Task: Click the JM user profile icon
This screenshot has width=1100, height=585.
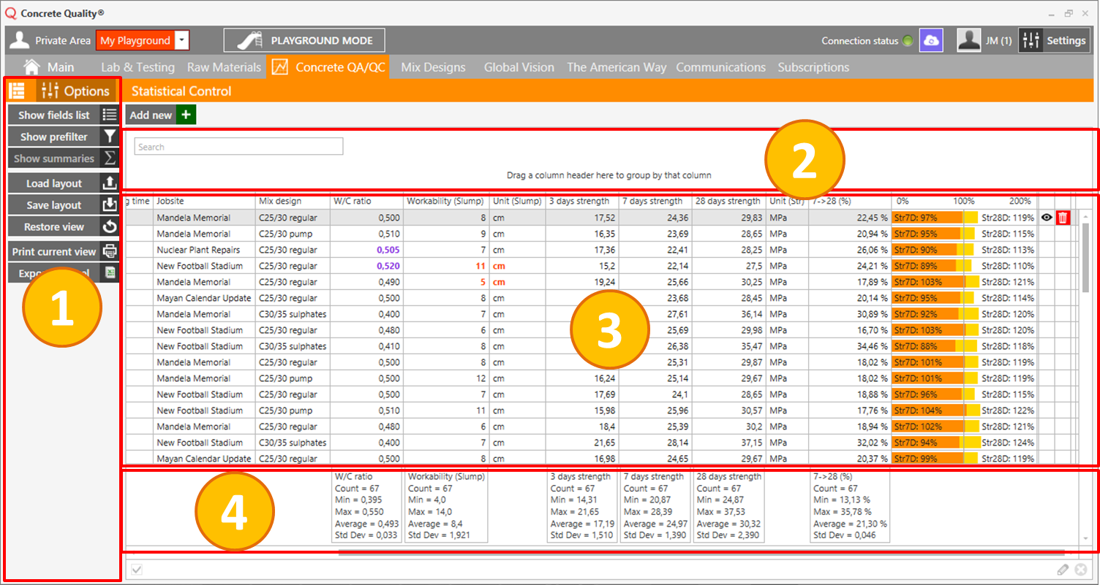Action: tap(969, 41)
